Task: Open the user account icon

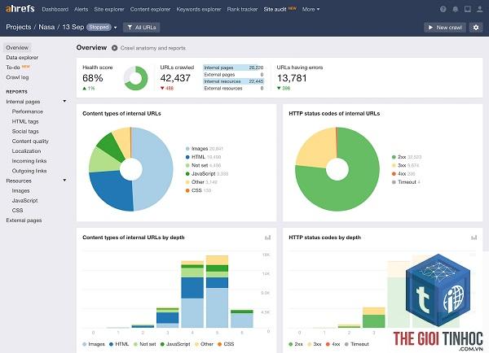Action: click(480, 9)
